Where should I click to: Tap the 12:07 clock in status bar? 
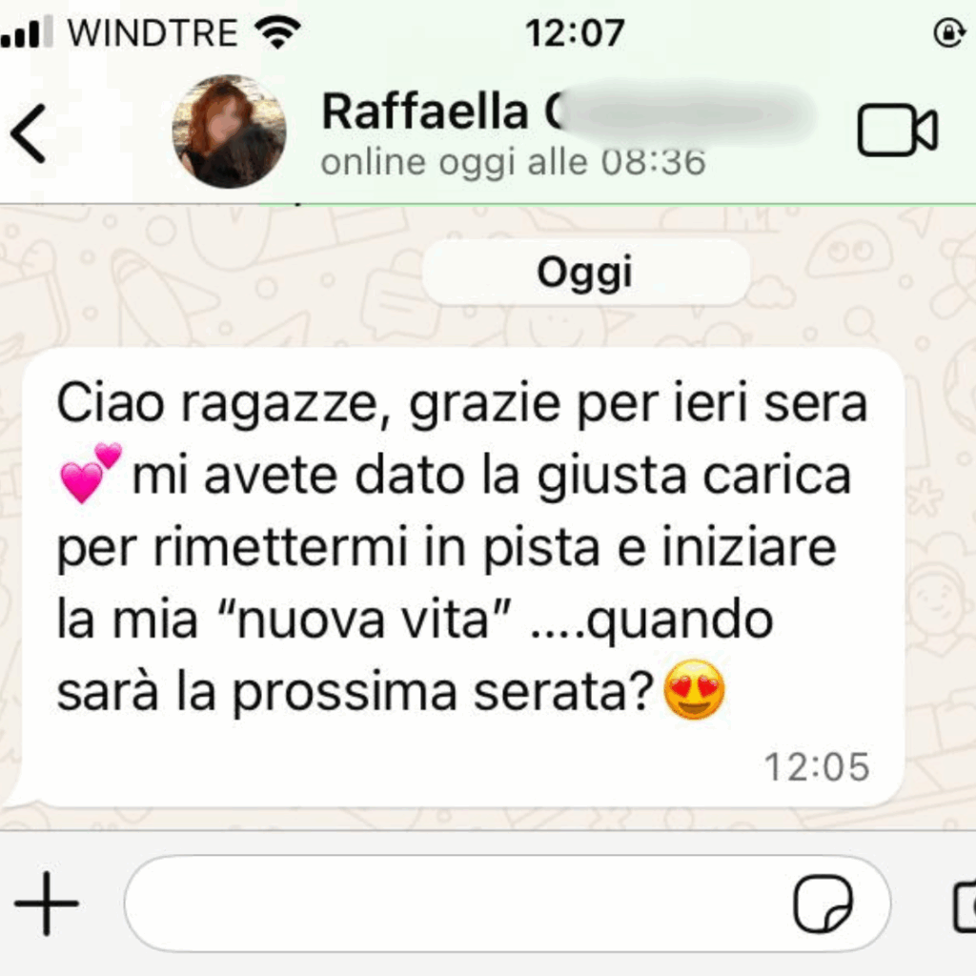click(575, 33)
